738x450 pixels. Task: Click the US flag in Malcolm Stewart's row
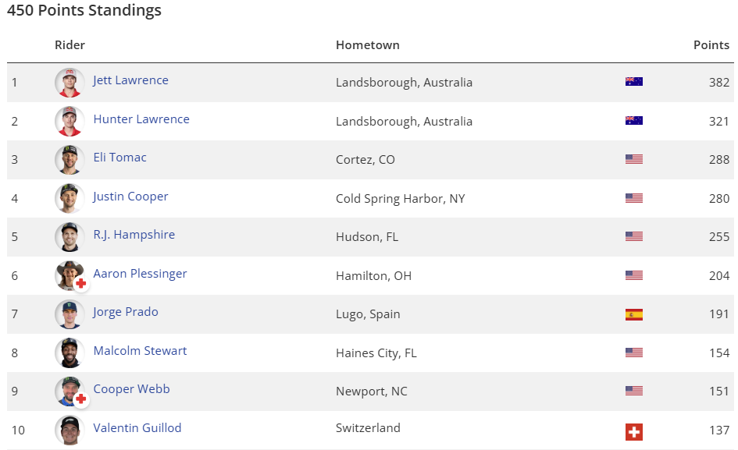pyautogui.click(x=633, y=353)
